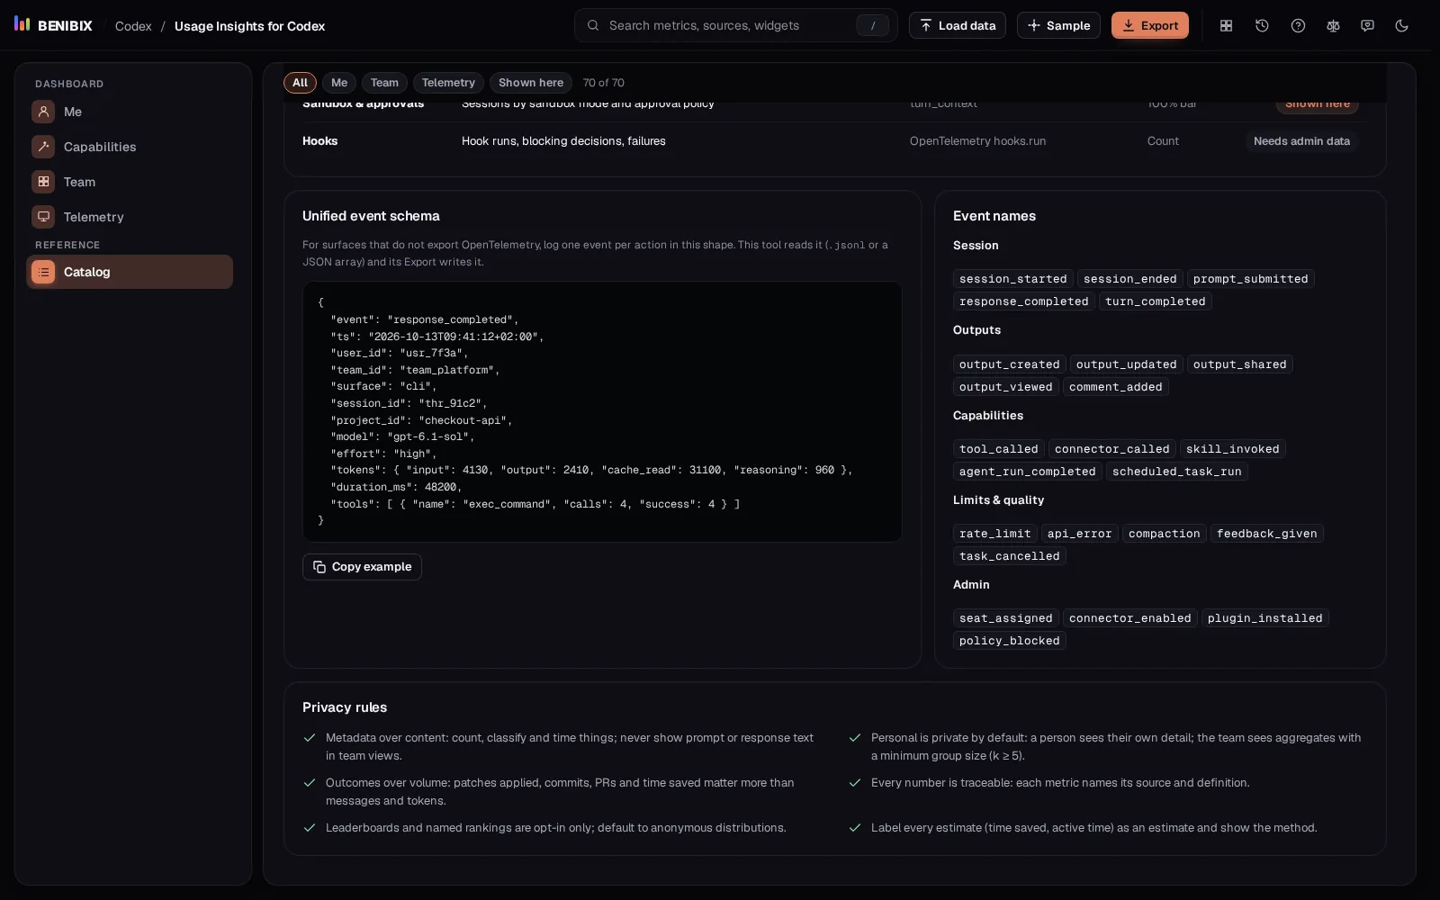
Task: Click the Hooks row name in table
Action: (x=319, y=141)
